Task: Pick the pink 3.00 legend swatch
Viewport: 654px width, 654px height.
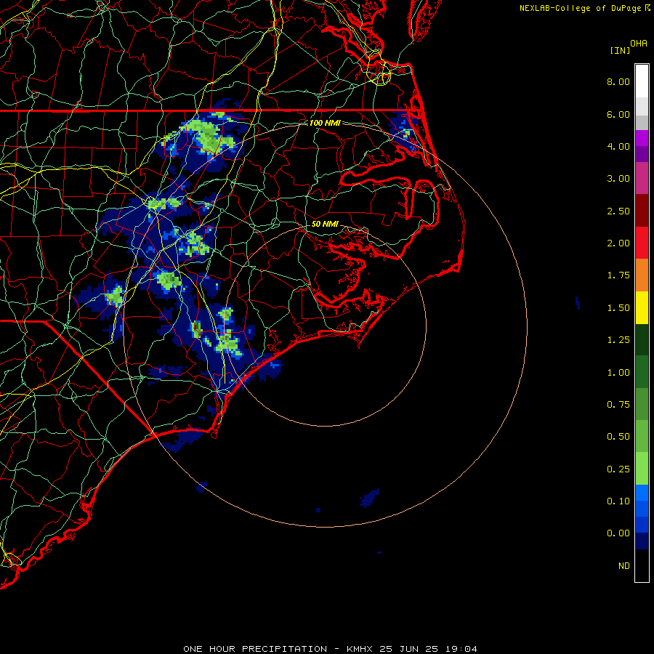Action: (642, 178)
